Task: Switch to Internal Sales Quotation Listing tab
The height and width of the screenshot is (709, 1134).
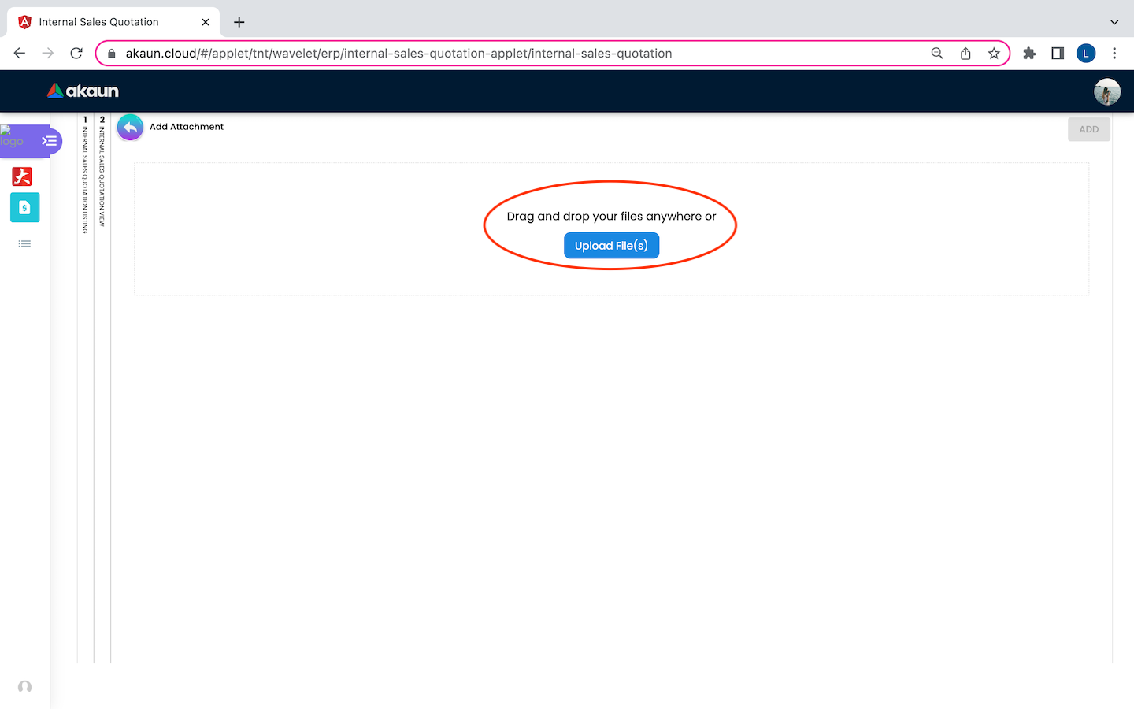Action: (x=85, y=175)
